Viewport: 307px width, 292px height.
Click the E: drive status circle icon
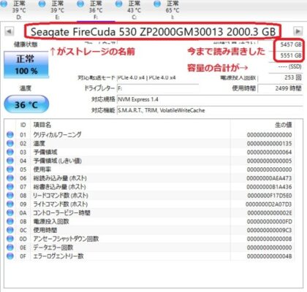pyautogui.click(x=42, y=4)
